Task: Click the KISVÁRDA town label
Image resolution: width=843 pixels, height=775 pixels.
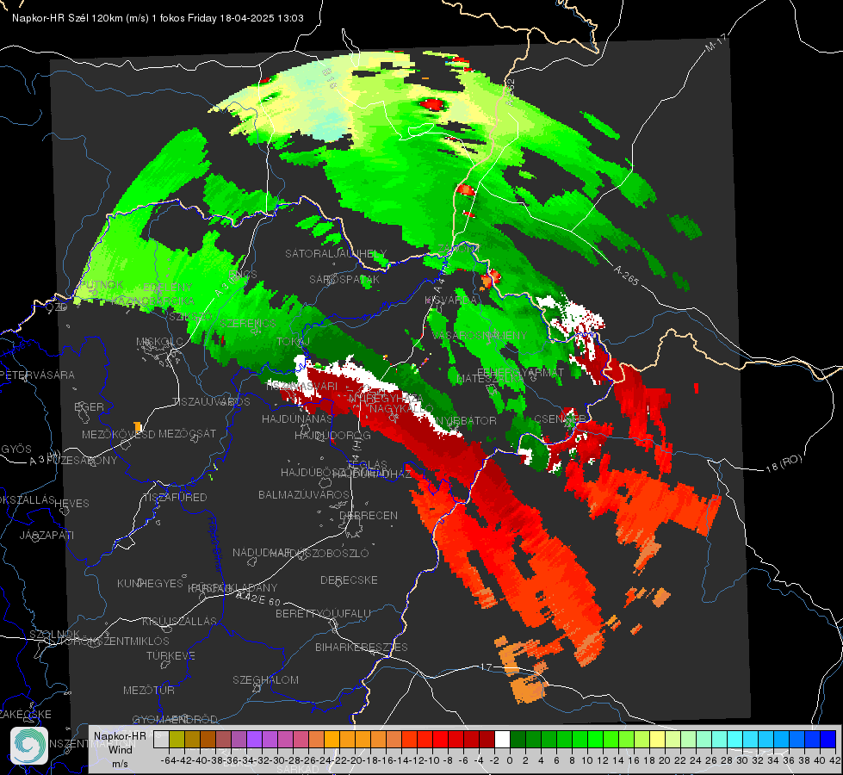Action: pos(451,301)
